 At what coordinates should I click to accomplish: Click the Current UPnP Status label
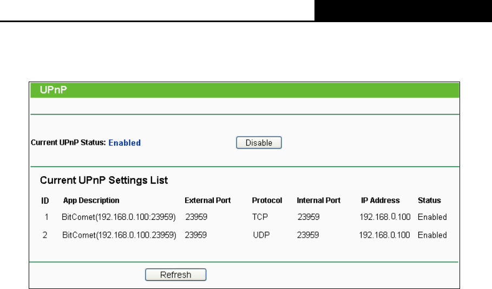coord(68,143)
